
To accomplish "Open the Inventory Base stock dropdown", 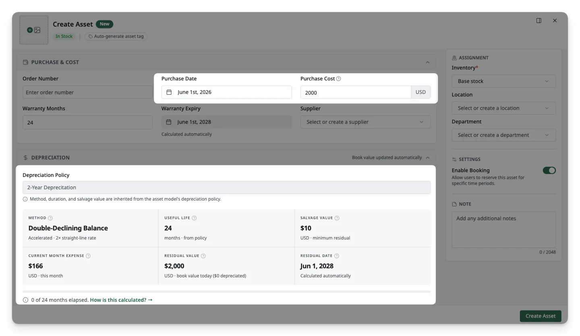I will [x=503, y=81].
